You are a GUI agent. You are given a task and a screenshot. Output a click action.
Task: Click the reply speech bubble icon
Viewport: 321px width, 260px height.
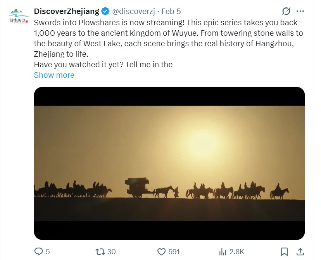click(x=38, y=251)
